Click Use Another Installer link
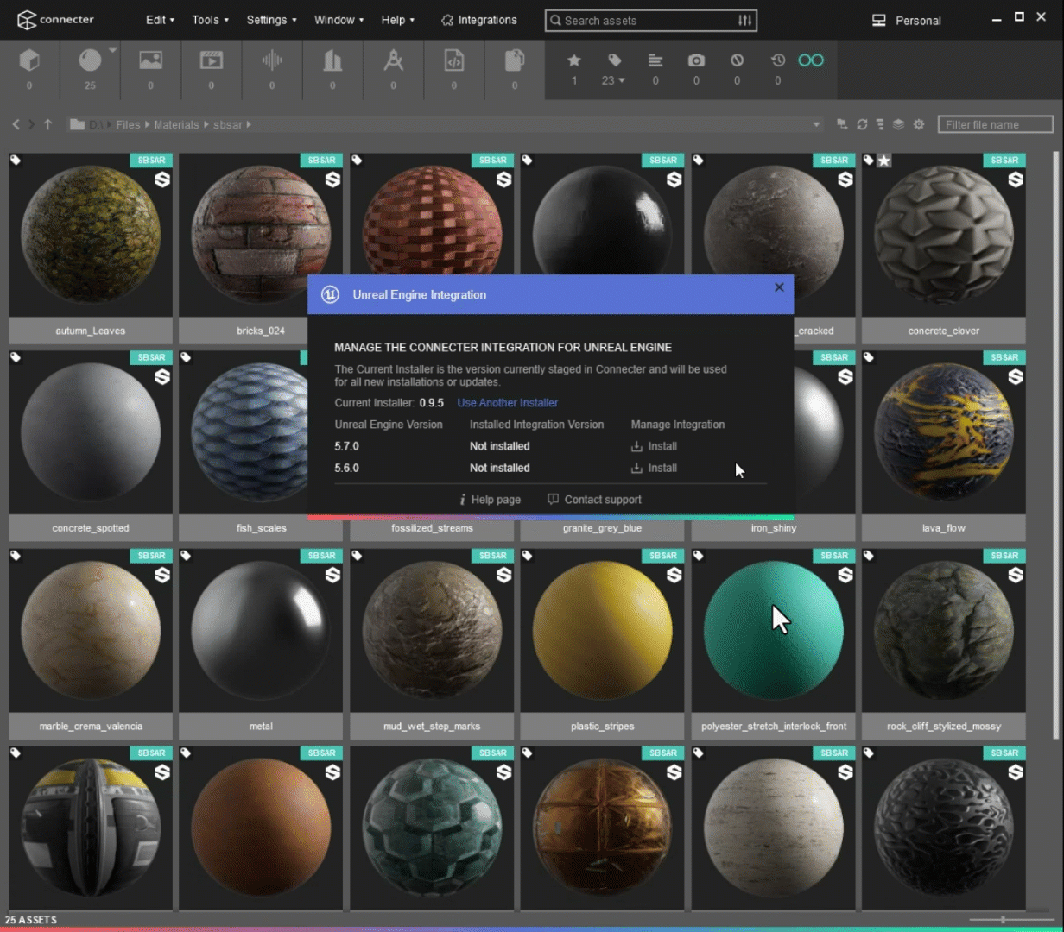The width and height of the screenshot is (1064, 932). 508,403
